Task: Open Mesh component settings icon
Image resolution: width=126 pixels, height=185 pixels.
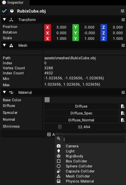Action: pyautogui.click(x=123, y=45)
